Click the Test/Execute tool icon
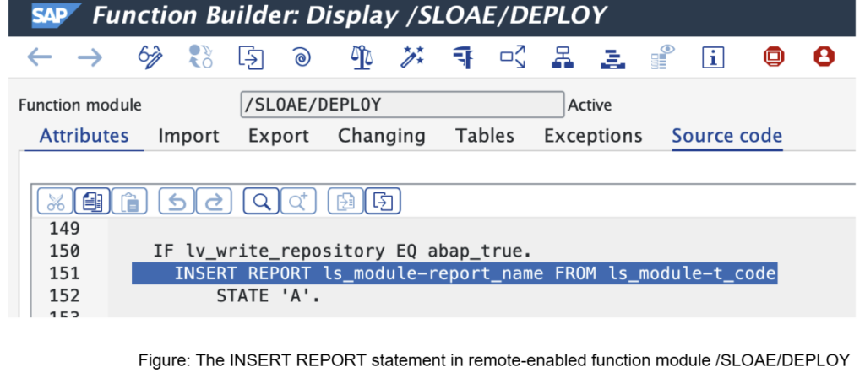This screenshot has height=373, width=865. tap(462, 57)
